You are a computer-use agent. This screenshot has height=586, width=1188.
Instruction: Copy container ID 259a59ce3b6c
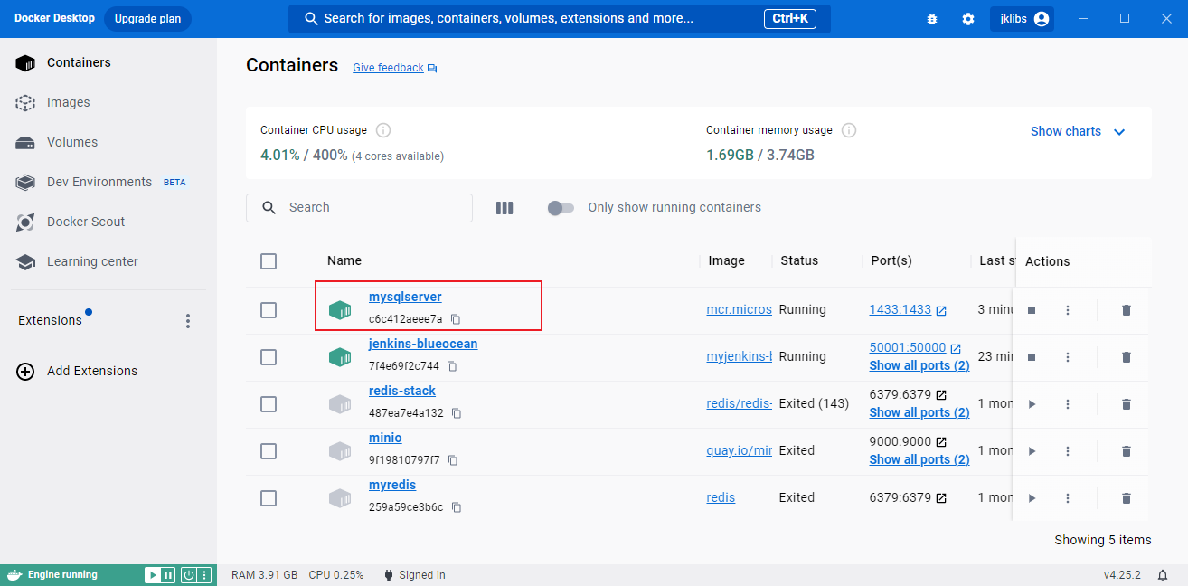coord(457,507)
